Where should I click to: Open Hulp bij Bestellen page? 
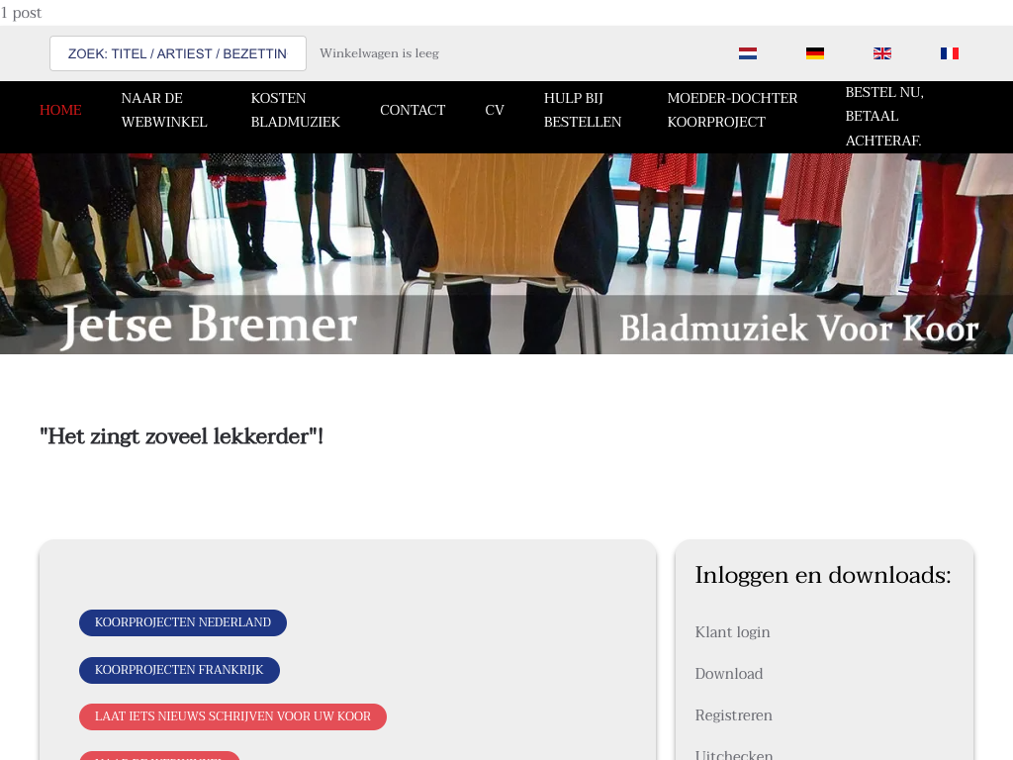point(583,110)
